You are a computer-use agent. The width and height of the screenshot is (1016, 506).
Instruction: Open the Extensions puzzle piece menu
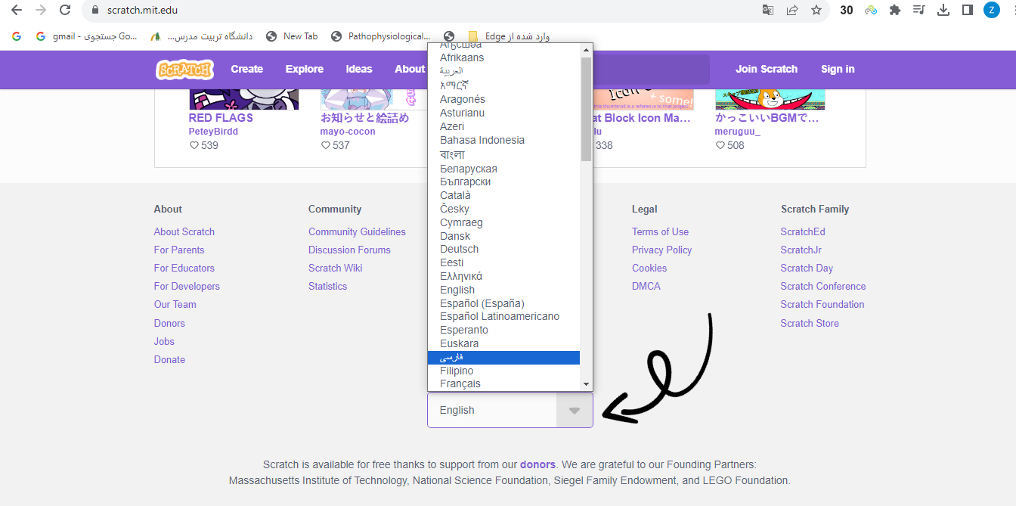pos(895,11)
